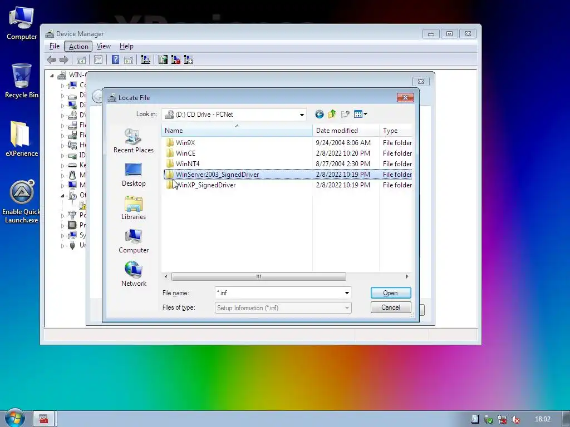Expand the ID (IDE controllers) node in tree
This screenshot has height=427, width=570.
[62, 156]
